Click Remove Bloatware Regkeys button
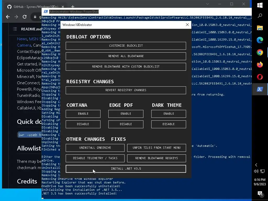The image size is (268, 201). tap(157, 158)
